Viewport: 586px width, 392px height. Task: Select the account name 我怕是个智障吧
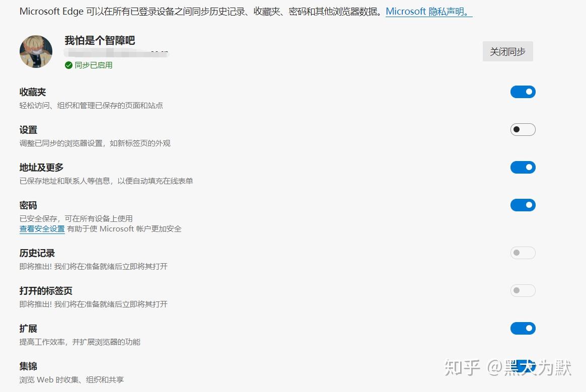pos(99,40)
